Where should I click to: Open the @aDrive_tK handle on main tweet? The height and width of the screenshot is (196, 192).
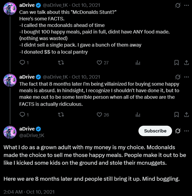32,136
